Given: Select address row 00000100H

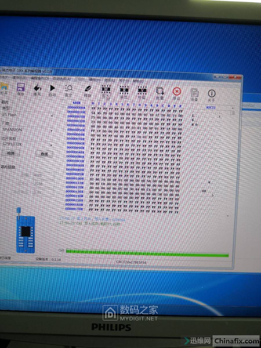Looking at the screenshot, I should [x=75, y=178].
